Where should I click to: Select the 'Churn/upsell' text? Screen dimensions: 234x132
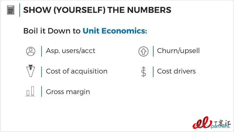coord(178,51)
